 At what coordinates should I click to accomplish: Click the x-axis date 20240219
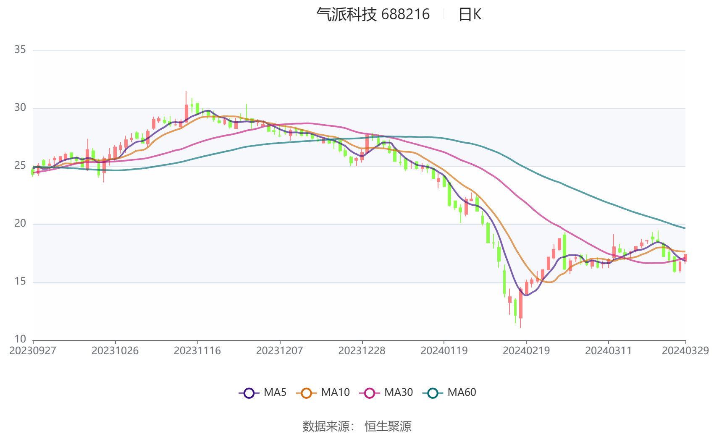click(x=526, y=350)
